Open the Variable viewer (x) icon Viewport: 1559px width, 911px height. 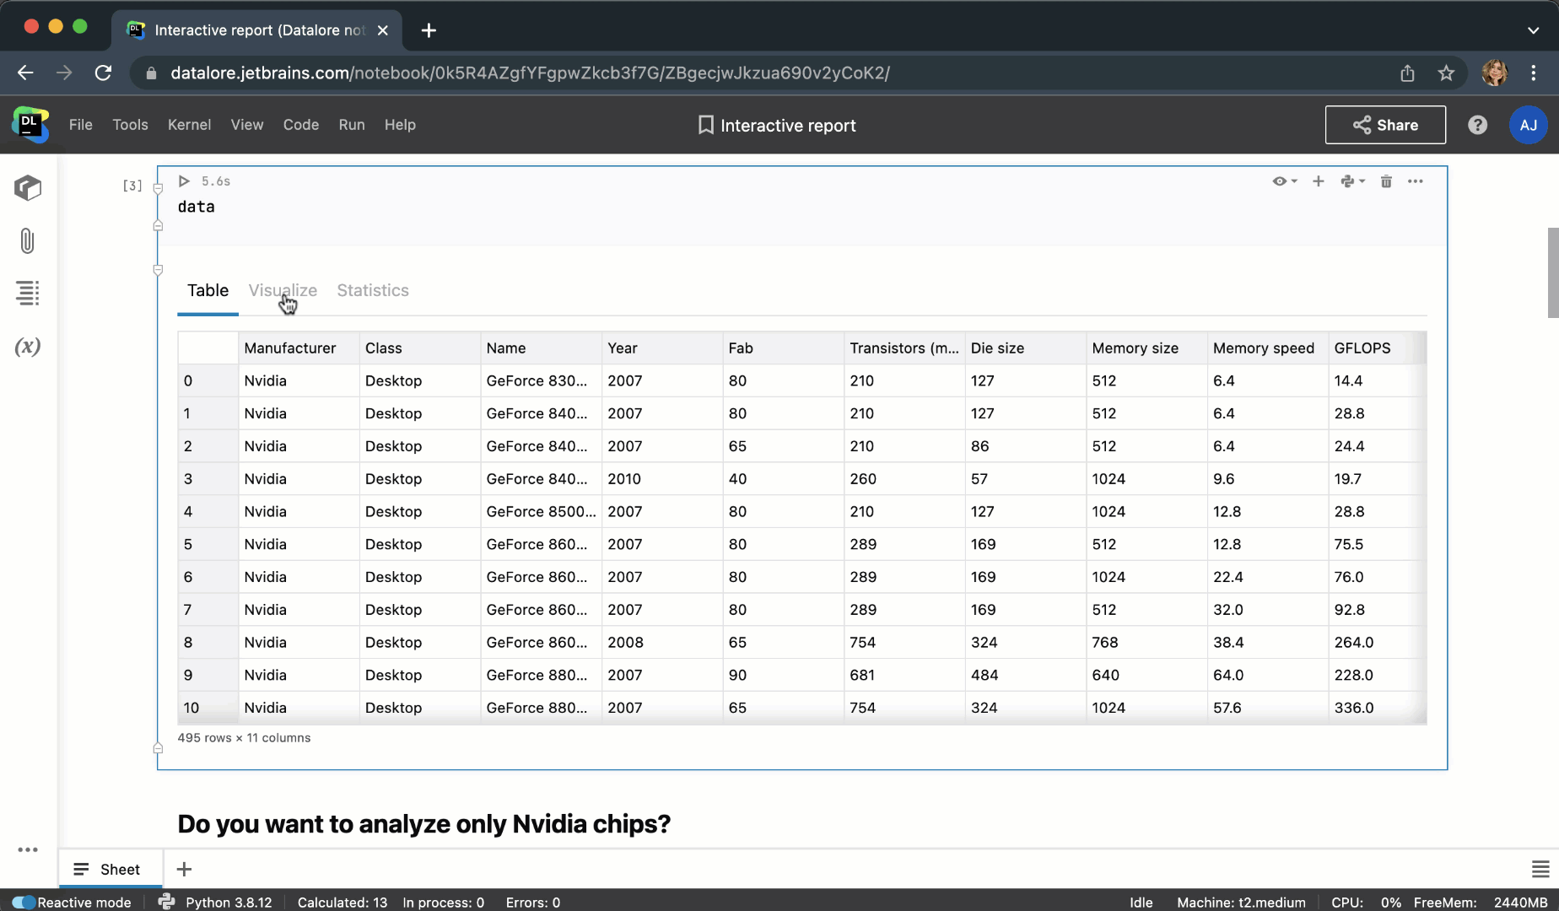tap(28, 347)
